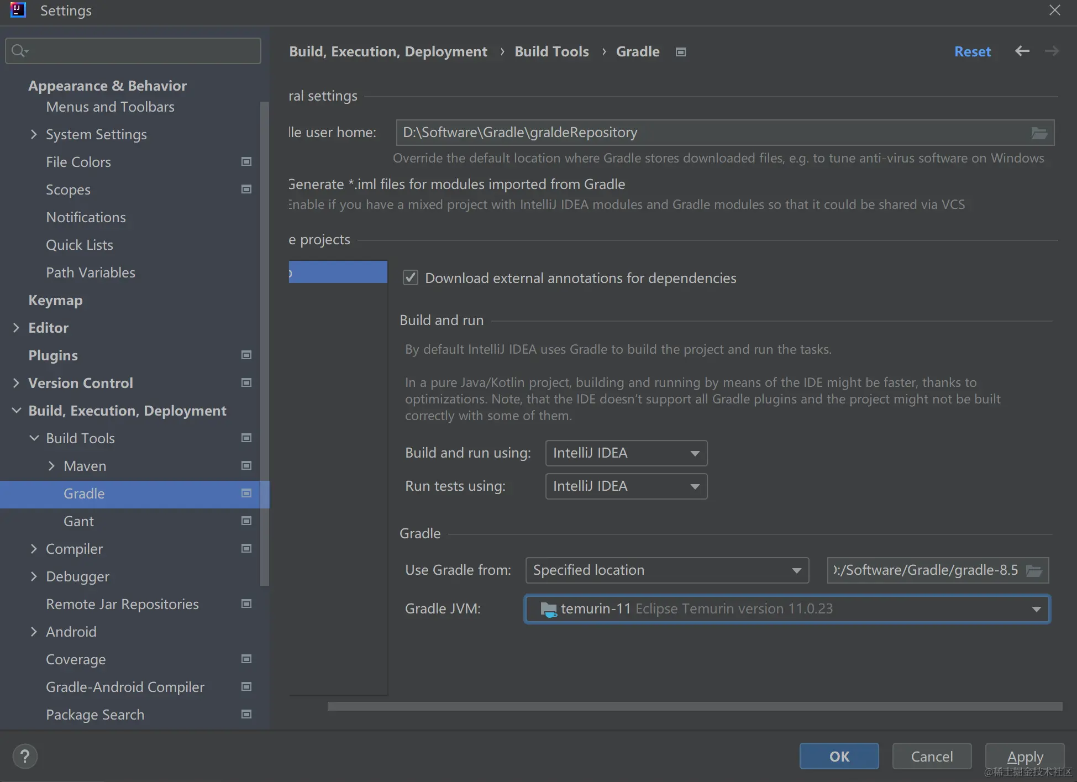
Task: Click the project-level icon next to Maven
Action: point(246,465)
